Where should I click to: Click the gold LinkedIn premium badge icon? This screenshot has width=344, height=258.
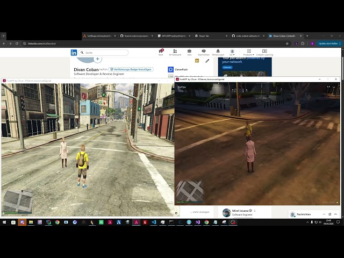tap(197, 61)
